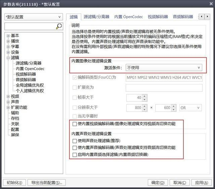The image size is (215, 189).
Task: Open the 激活条件 dropdown showing 不使用
Action: [x=164, y=68]
